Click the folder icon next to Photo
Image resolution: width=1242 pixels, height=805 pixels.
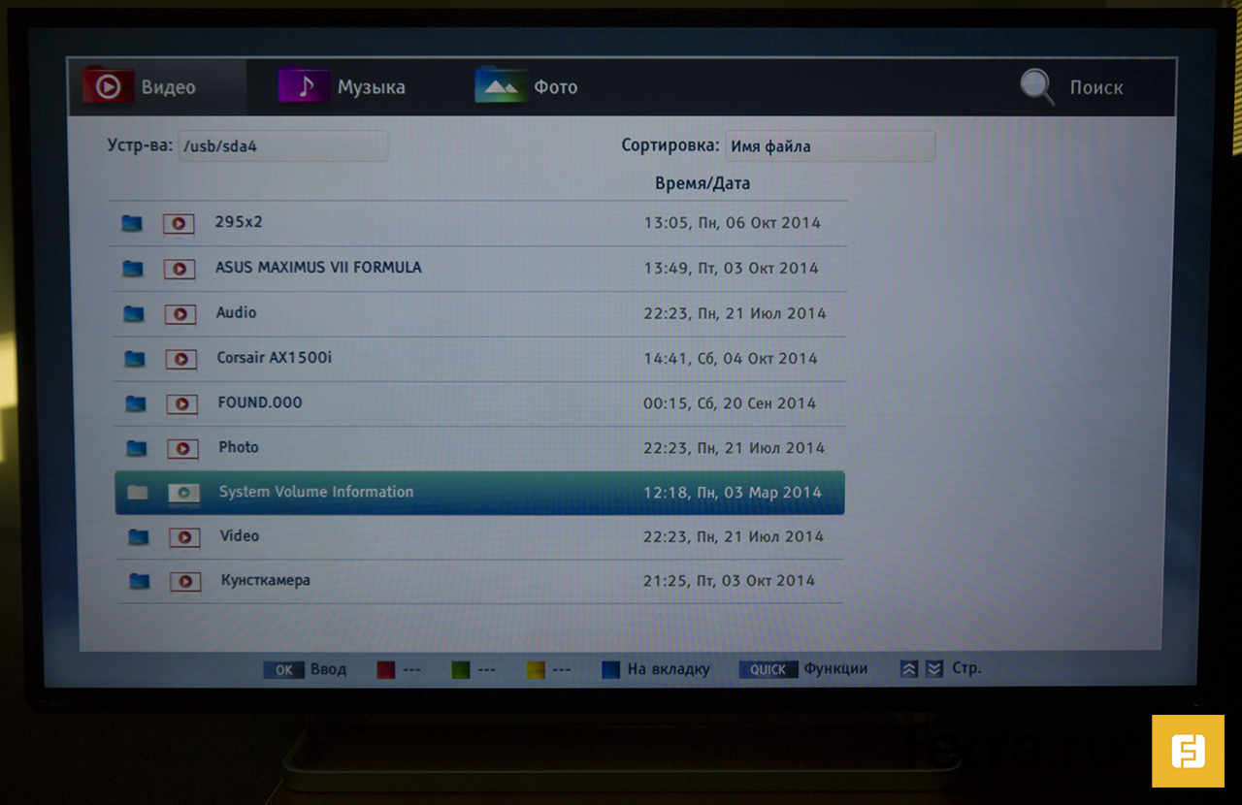[137, 449]
